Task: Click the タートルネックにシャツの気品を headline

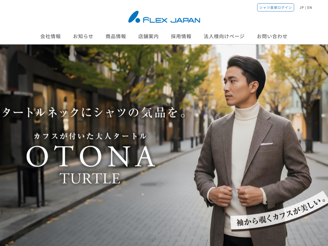Action: [94, 112]
